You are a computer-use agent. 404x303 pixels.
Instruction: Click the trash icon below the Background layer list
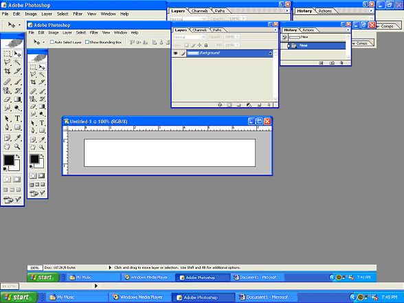coord(269,105)
